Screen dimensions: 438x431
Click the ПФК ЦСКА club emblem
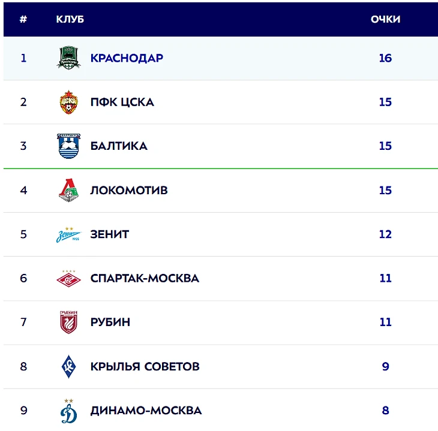pyautogui.click(x=68, y=102)
